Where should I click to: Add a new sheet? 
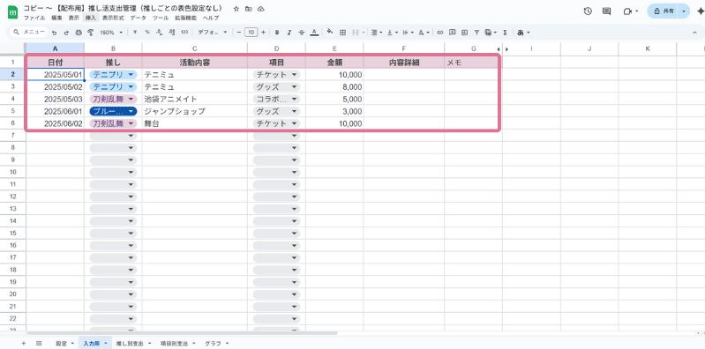[24, 343]
